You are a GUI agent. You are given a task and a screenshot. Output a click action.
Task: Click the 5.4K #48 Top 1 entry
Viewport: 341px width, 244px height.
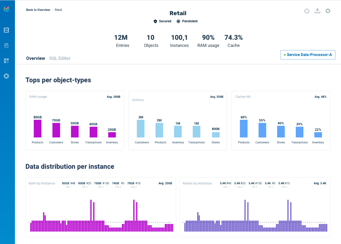click(226, 185)
